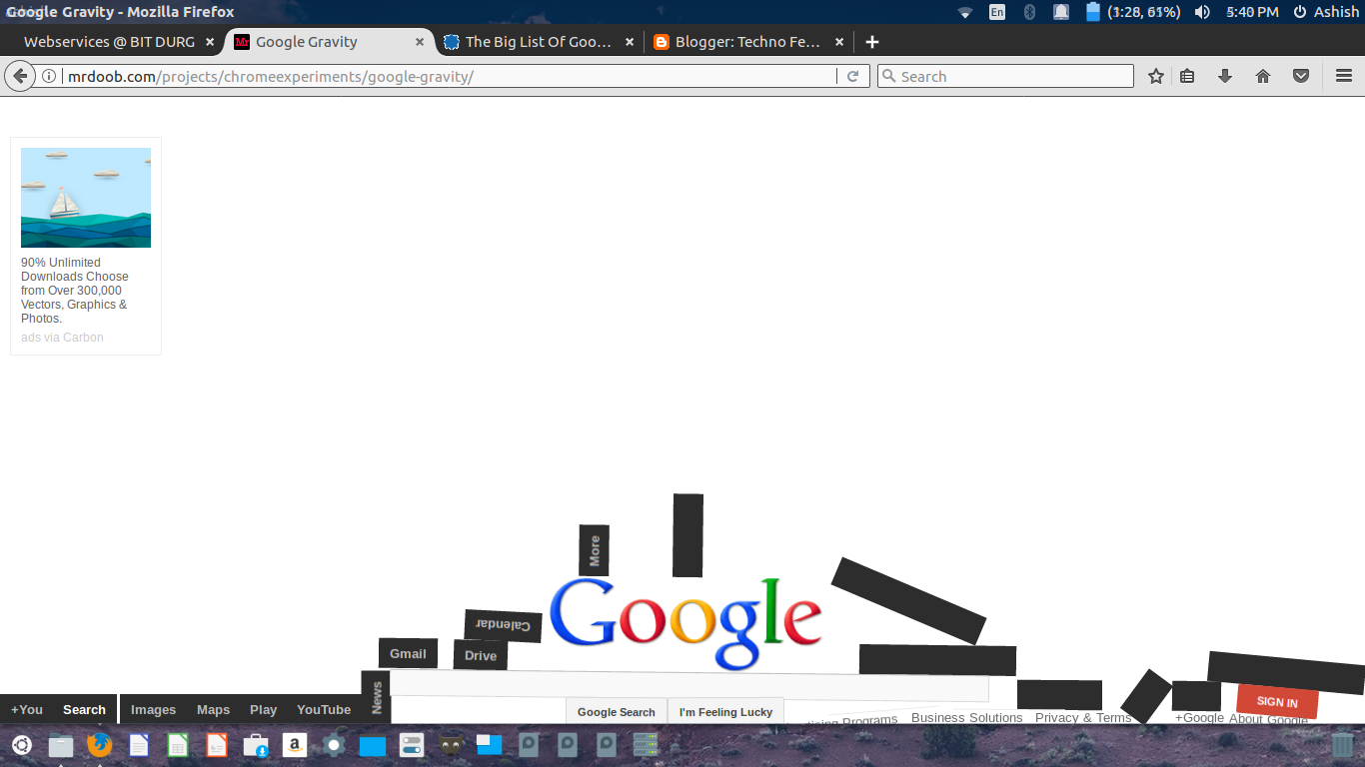Click the tilted More block
The width and height of the screenshot is (1365, 767).
(x=594, y=550)
